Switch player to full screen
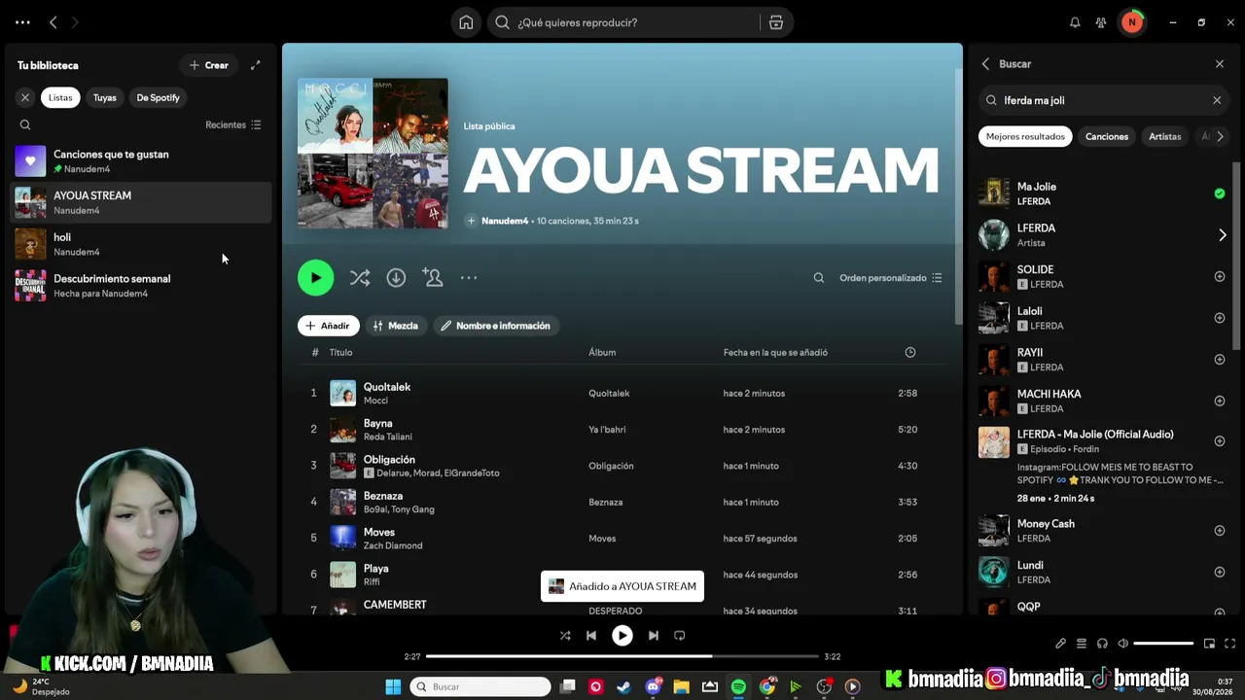Image resolution: width=1245 pixels, height=700 pixels. 1229,644
